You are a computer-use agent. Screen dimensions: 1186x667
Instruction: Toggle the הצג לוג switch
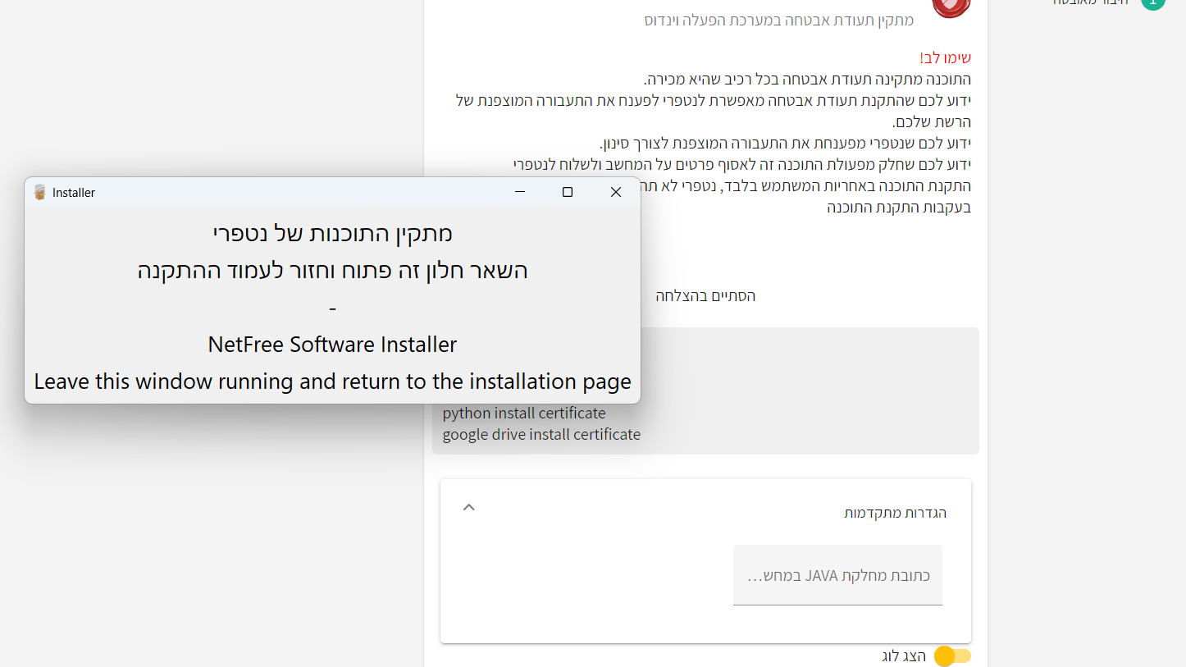coord(952,656)
